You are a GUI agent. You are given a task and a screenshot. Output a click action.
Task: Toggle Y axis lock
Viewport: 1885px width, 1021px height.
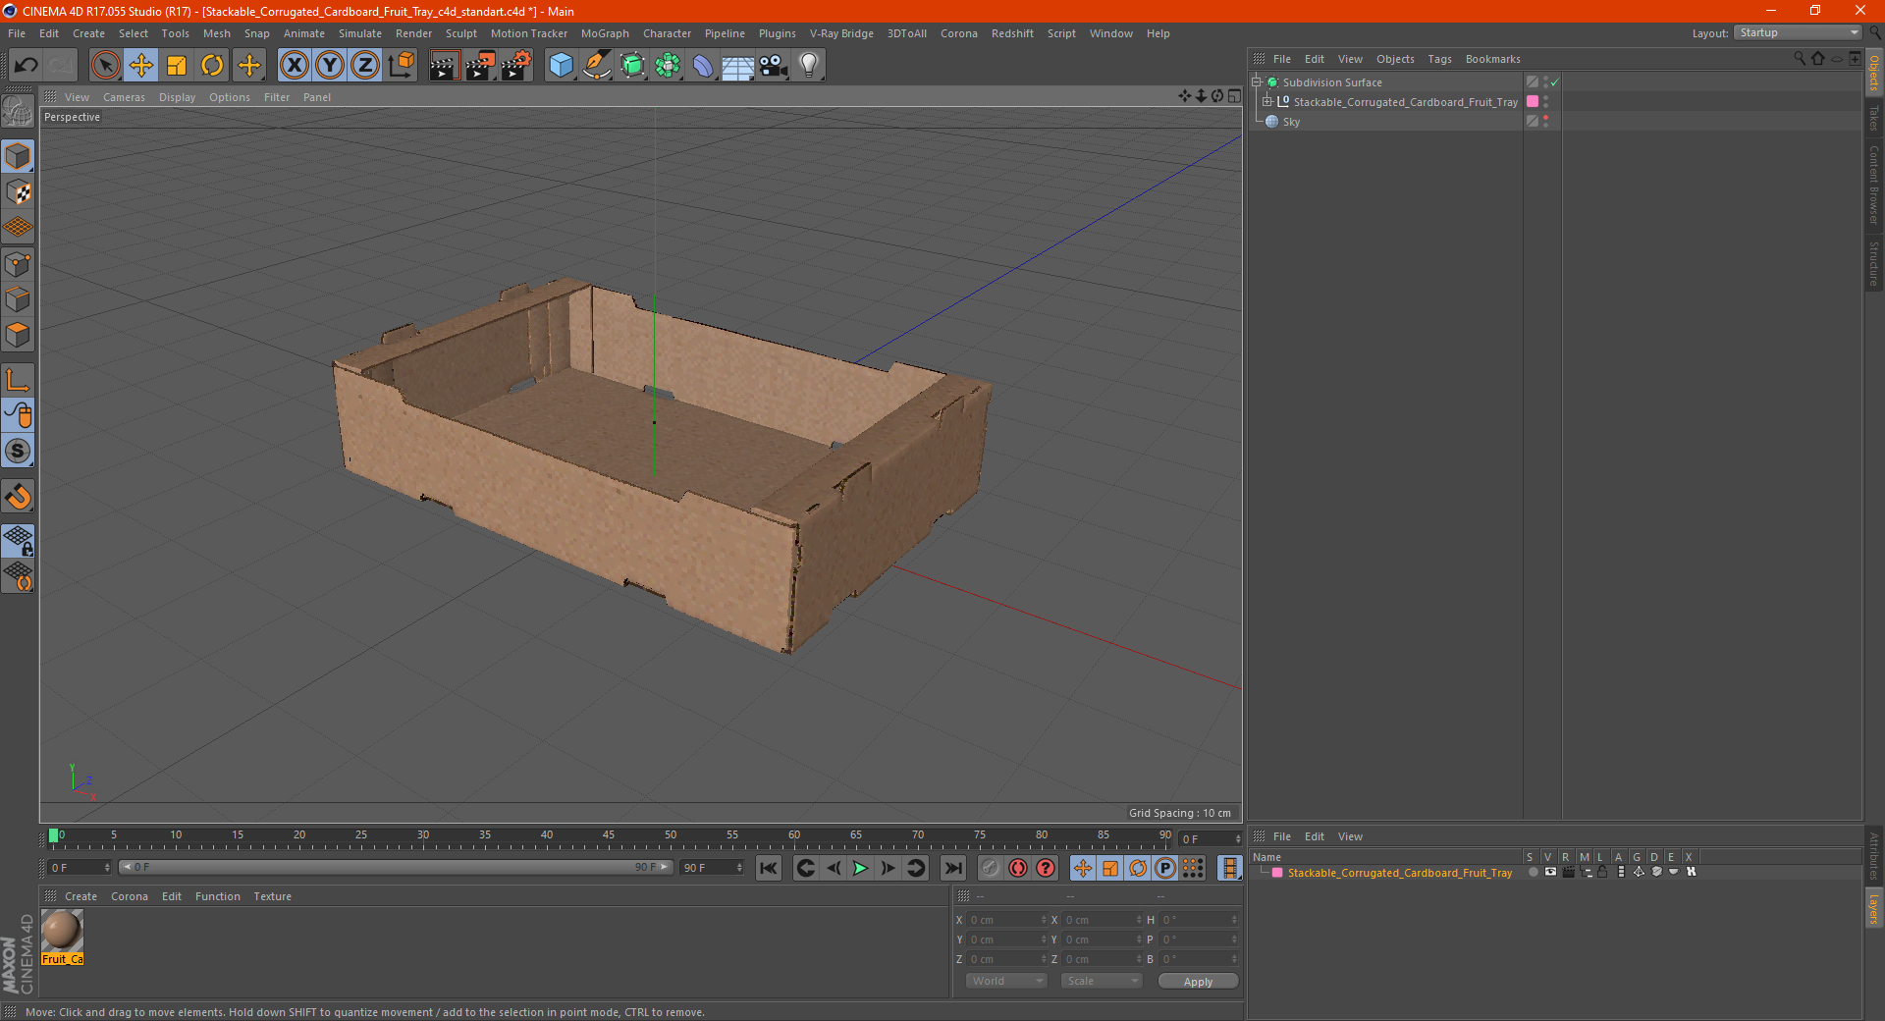330,66
